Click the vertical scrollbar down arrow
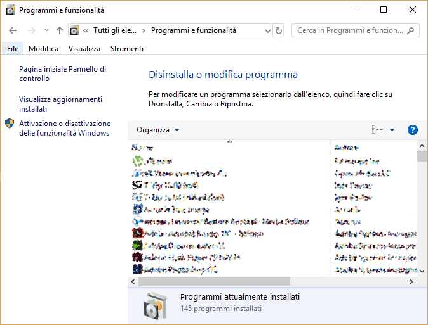 [x=422, y=271]
